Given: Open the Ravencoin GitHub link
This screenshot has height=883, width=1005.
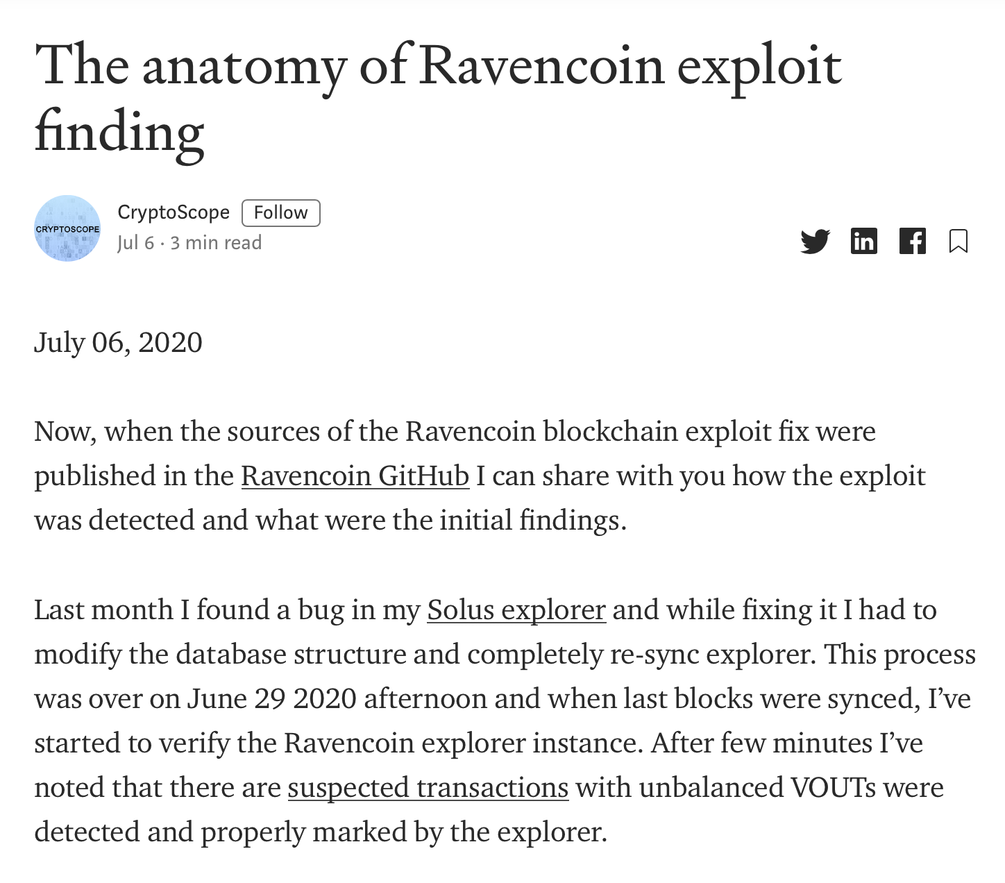Looking at the screenshot, I should click(x=355, y=476).
